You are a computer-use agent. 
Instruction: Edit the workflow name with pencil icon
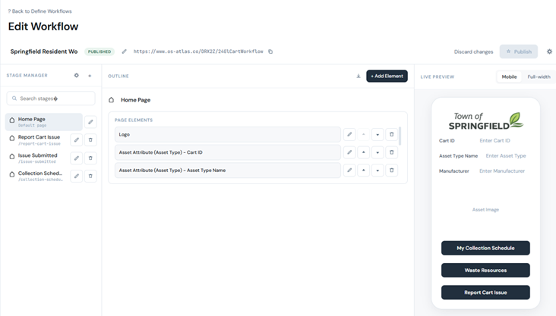(124, 52)
